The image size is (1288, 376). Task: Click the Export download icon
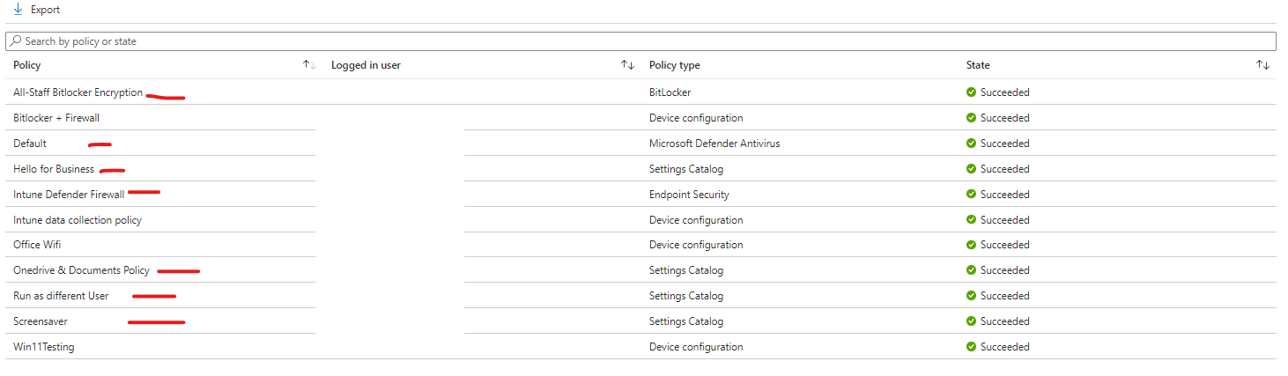click(x=18, y=10)
